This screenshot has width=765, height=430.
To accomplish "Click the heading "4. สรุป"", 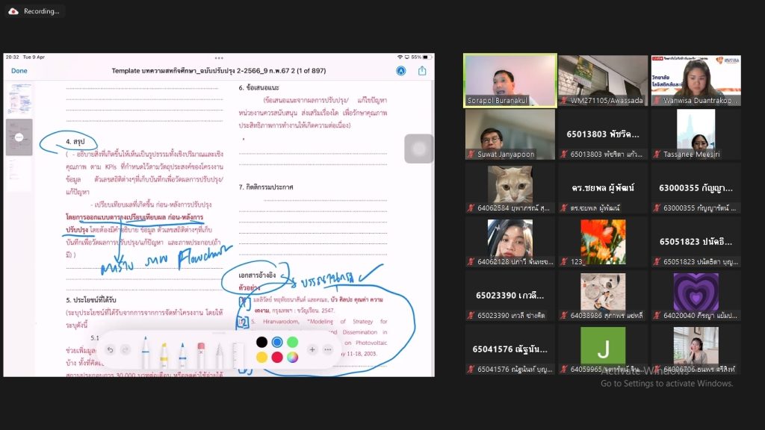I will (75, 141).
